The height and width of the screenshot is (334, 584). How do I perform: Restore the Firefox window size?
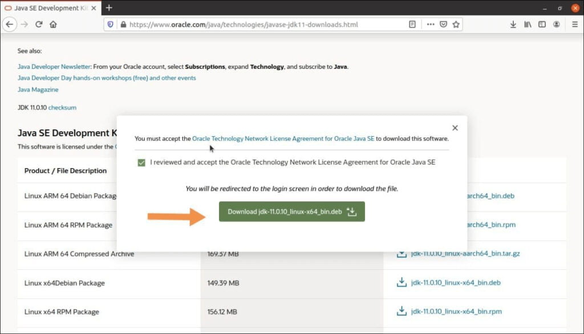click(x=560, y=8)
